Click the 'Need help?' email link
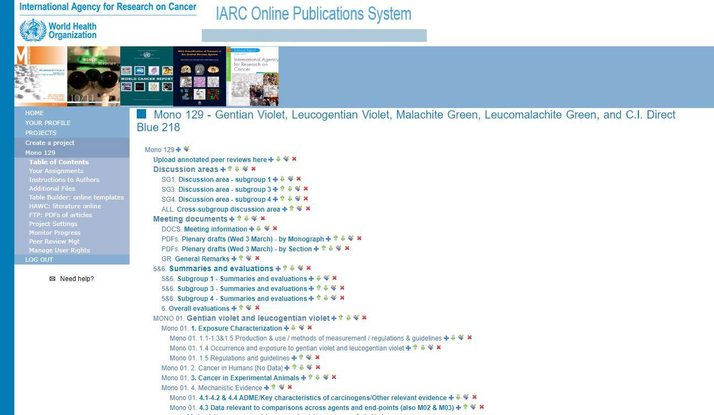The image size is (714, 415). point(77,279)
